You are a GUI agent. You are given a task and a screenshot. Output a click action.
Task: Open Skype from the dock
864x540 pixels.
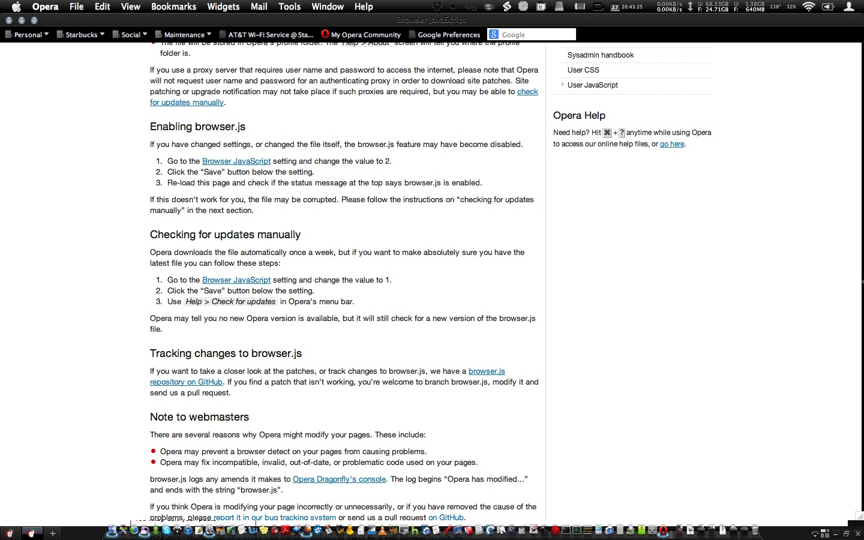[166, 530]
